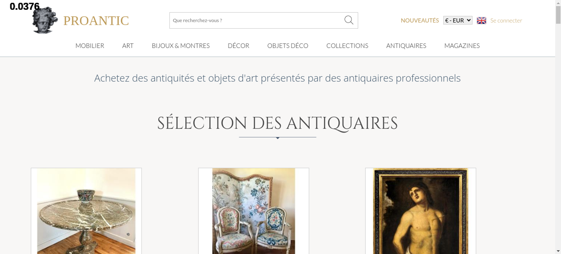The width and height of the screenshot is (561, 254).
Task: Click the magnifying glass search icon
Action: (349, 20)
